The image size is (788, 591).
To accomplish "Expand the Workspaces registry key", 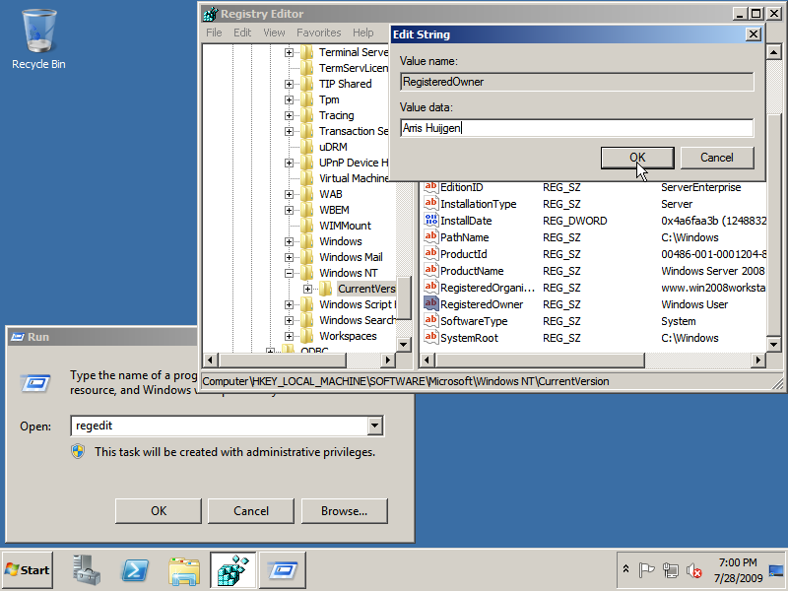I will (289, 336).
